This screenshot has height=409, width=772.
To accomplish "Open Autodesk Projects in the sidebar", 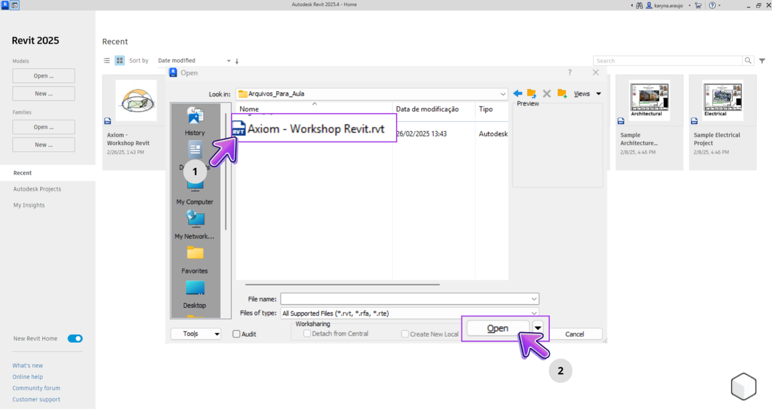I will (x=37, y=189).
